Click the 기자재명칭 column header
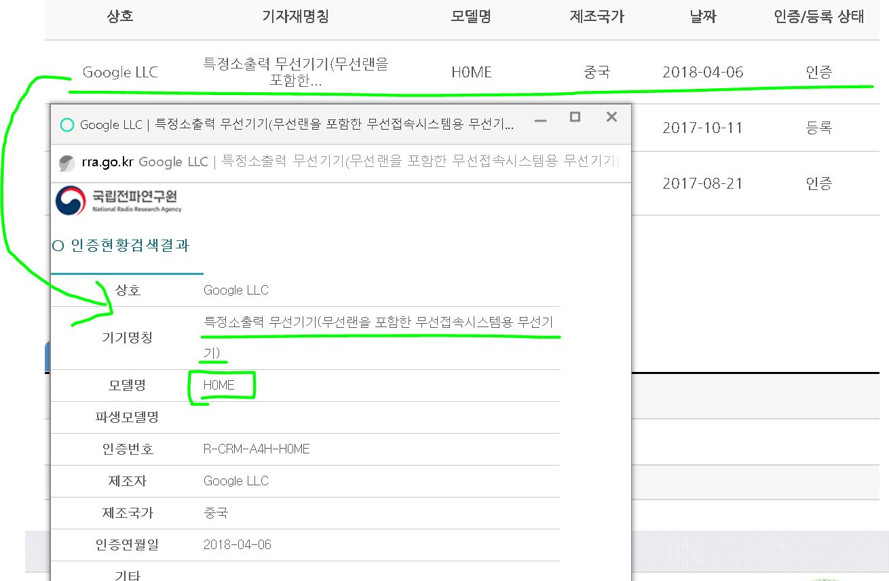This screenshot has width=889, height=581. pos(295,17)
